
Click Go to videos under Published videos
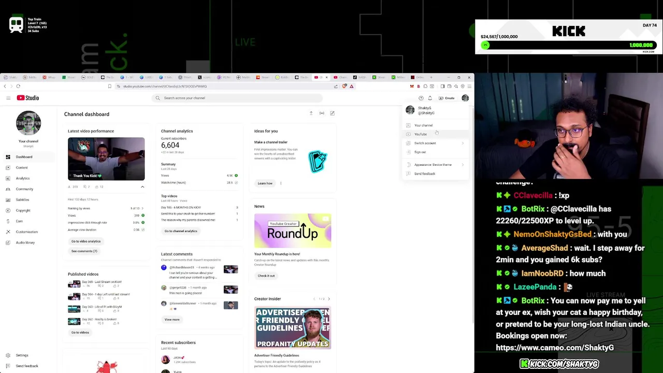click(80, 333)
